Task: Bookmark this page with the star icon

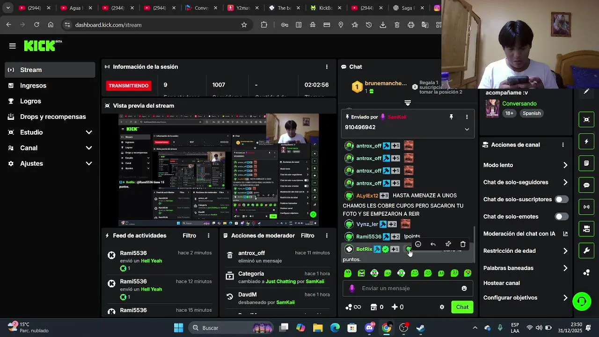Action: click(244, 25)
